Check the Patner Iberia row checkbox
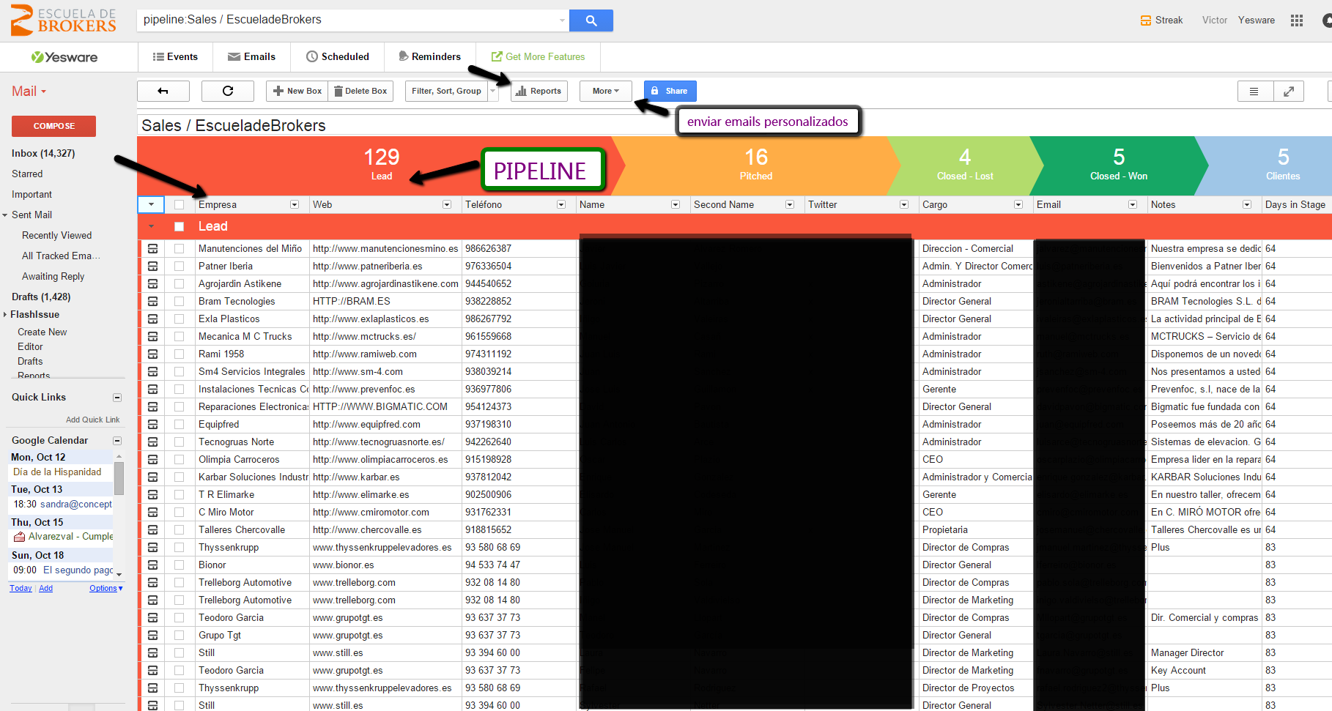 click(x=179, y=267)
